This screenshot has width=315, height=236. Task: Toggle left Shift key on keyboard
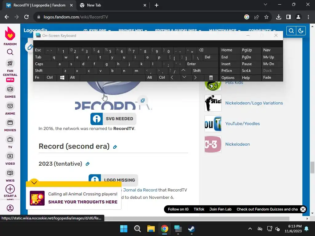click(x=48, y=71)
